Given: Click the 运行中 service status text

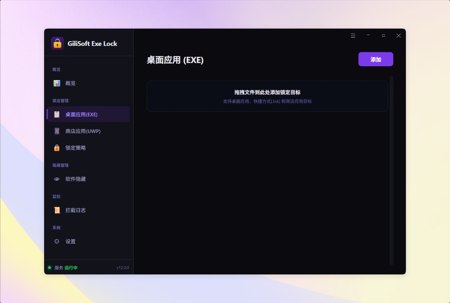Looking at the screenshot, I should pos(71,268).
